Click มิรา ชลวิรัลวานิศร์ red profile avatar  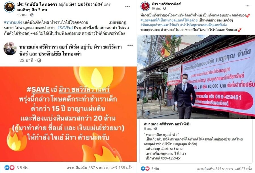(145, 6)
